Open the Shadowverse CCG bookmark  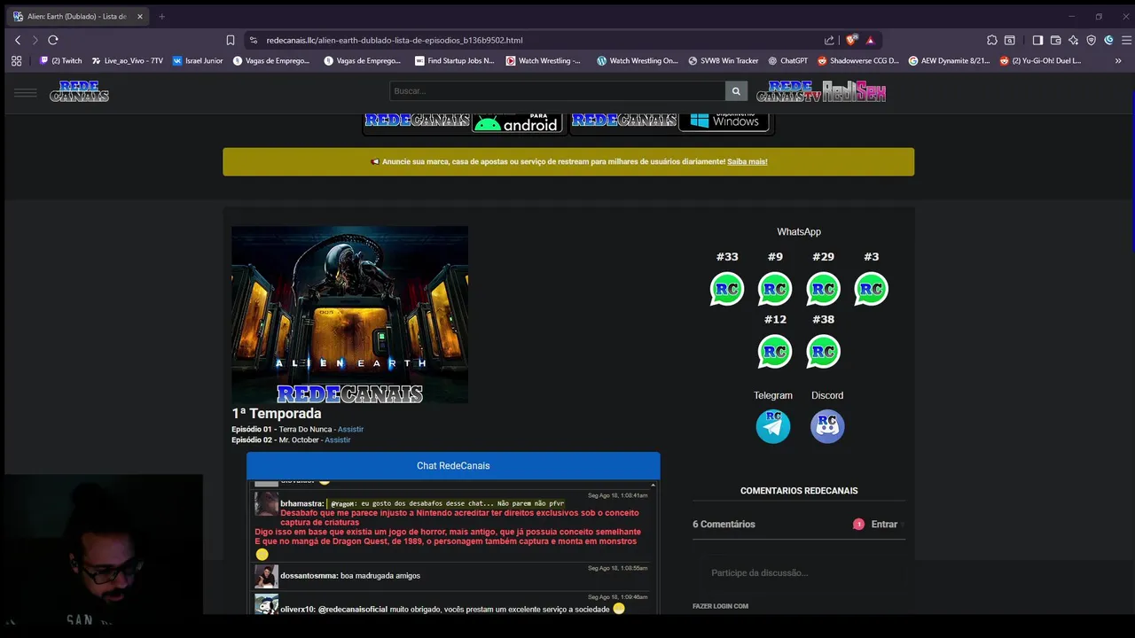(858, 61)
